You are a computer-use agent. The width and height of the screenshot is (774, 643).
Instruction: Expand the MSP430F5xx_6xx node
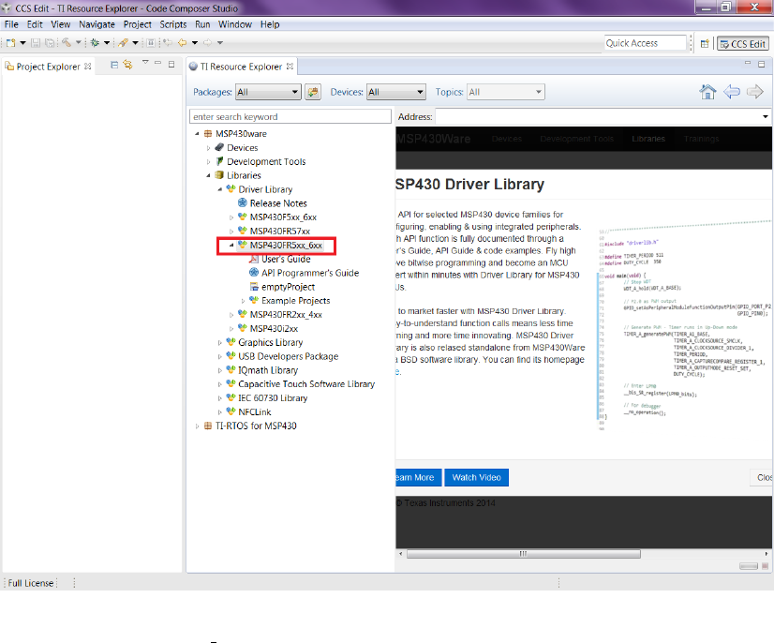[x=231, y=217]
